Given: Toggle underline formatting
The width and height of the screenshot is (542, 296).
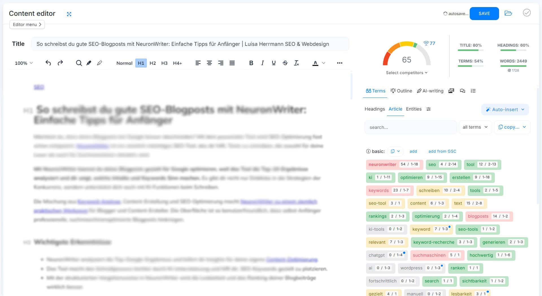Looking at the screenshot, I should click(274, 63).
